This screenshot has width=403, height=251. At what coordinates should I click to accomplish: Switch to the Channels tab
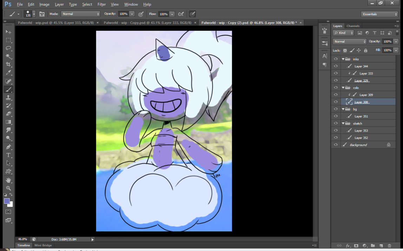pyautogui.click(x=353, y=26)
